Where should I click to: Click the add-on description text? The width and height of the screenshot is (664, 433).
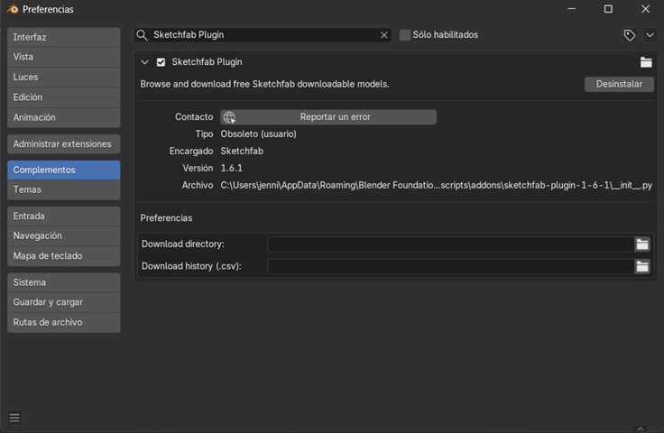[x=264, y=84]
